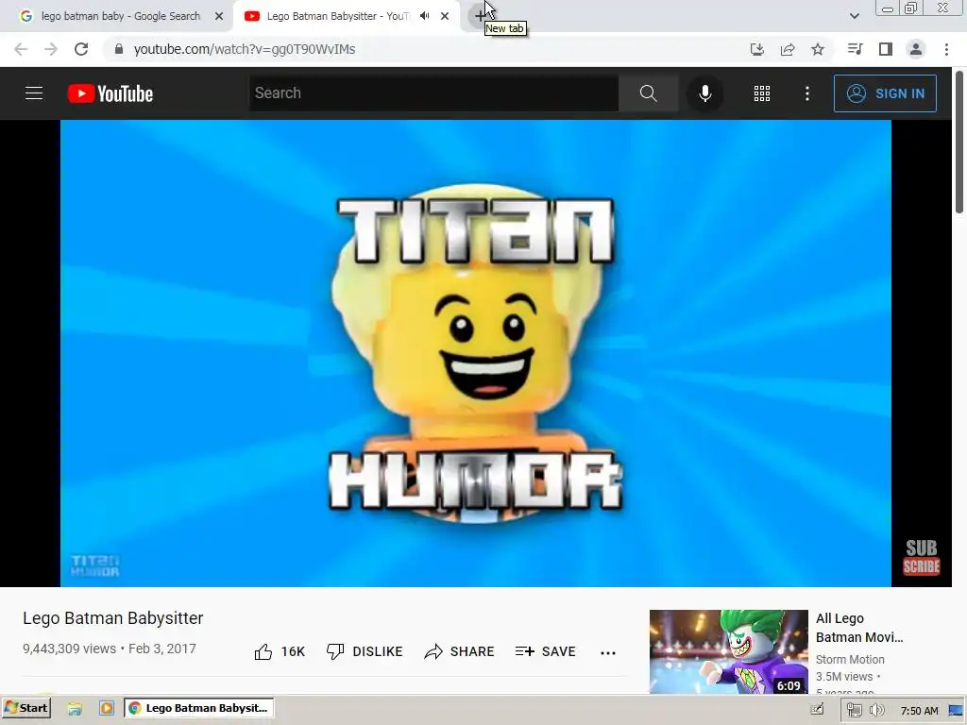967x725 pixels.
Task: Open Windows Start menu
Action: (x=25, y=708)
